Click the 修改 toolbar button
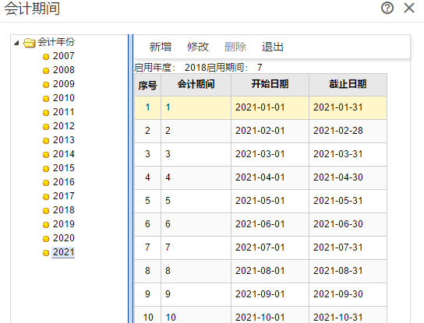424x323 pixels. pyautogui.click(x=198, y=47)
